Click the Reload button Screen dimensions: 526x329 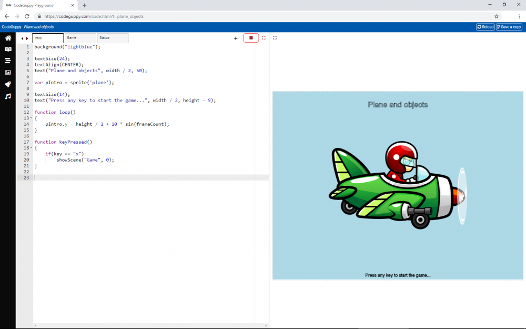[485, 27]
